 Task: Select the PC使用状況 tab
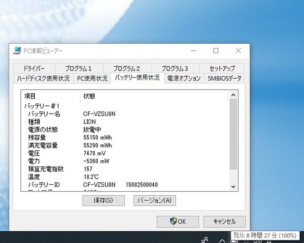pyautogui.click(x=92, y=78)
